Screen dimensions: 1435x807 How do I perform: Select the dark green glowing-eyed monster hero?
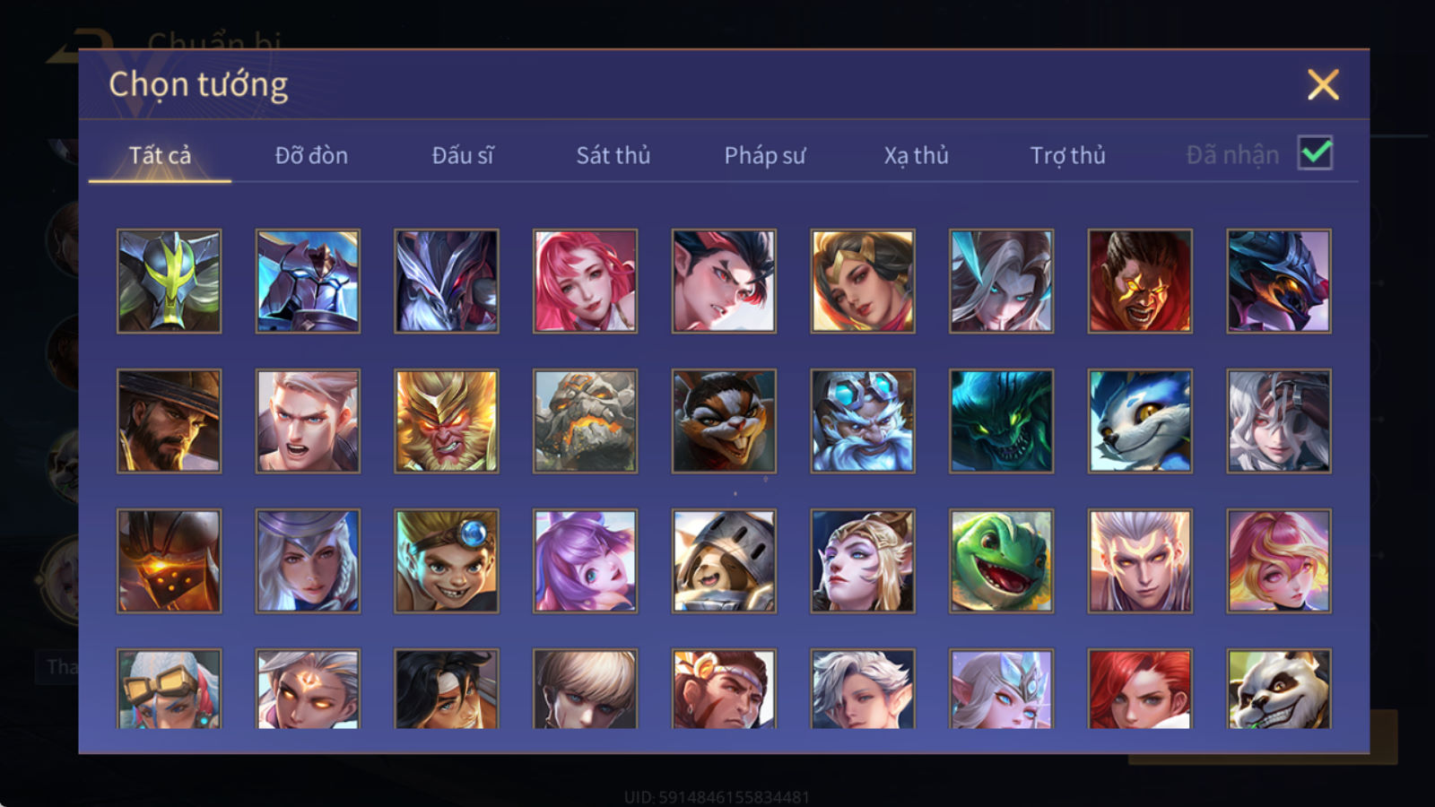click(x=1001, y=421)
